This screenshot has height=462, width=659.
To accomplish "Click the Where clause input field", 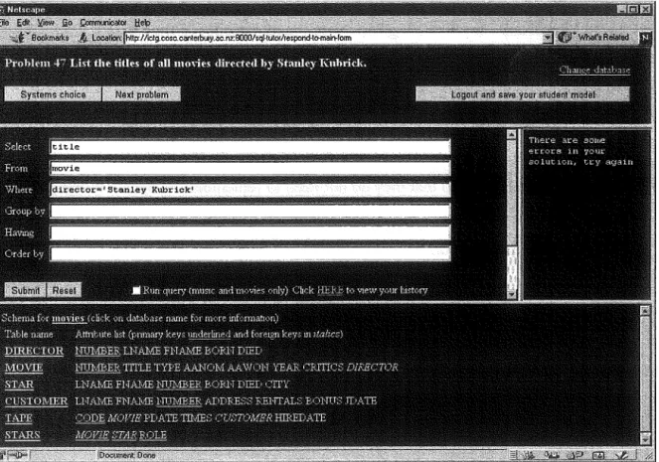I will pos(249,190).
